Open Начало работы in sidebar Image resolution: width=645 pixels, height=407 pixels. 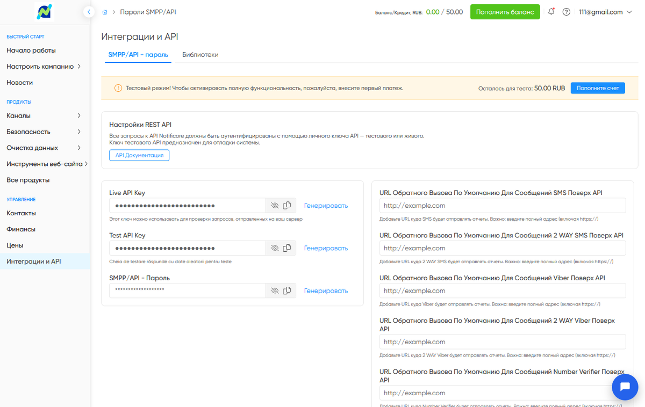pos(31,50)
